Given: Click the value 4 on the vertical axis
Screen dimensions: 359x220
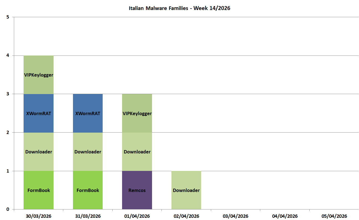Looking at the screenshot, I should click(x=8, y=55).
